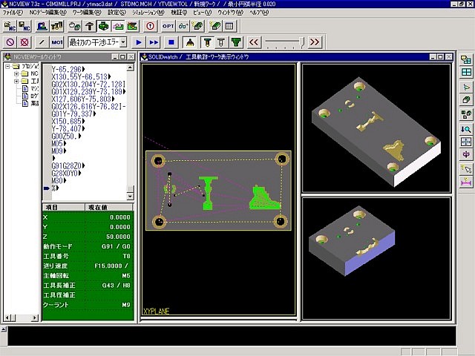
Task: Click the isometric box view icon
Action: point(466,99)
